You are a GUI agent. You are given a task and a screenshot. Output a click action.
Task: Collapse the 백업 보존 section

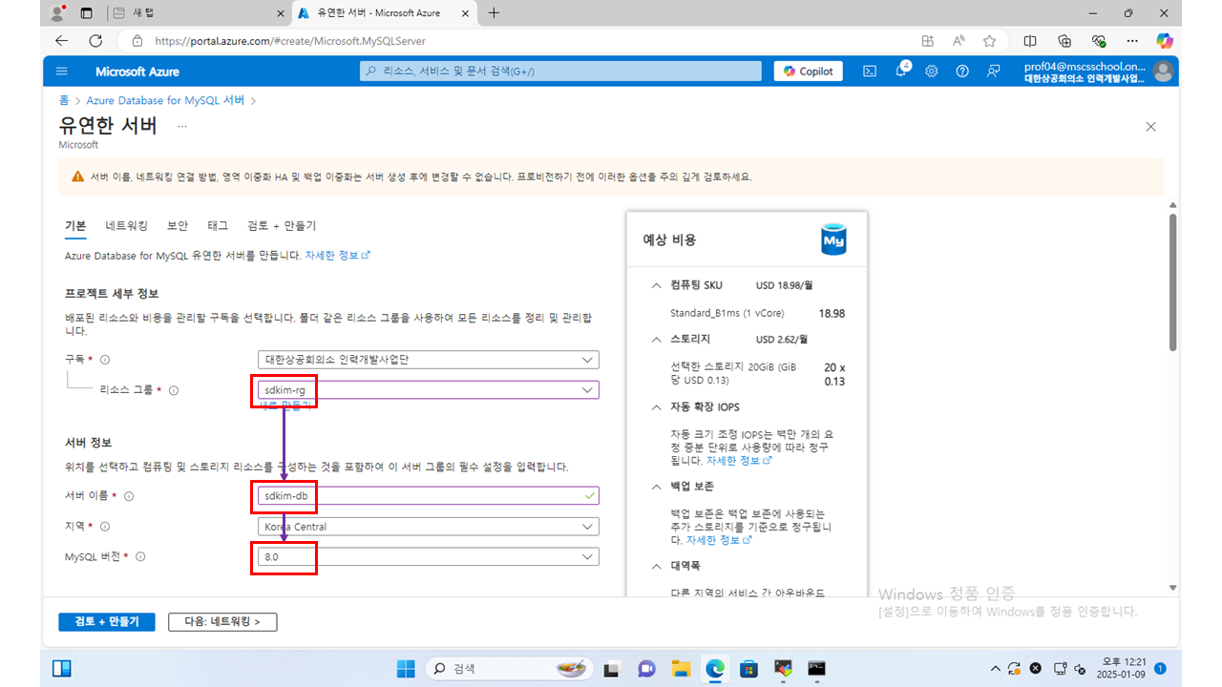[656, 486]
